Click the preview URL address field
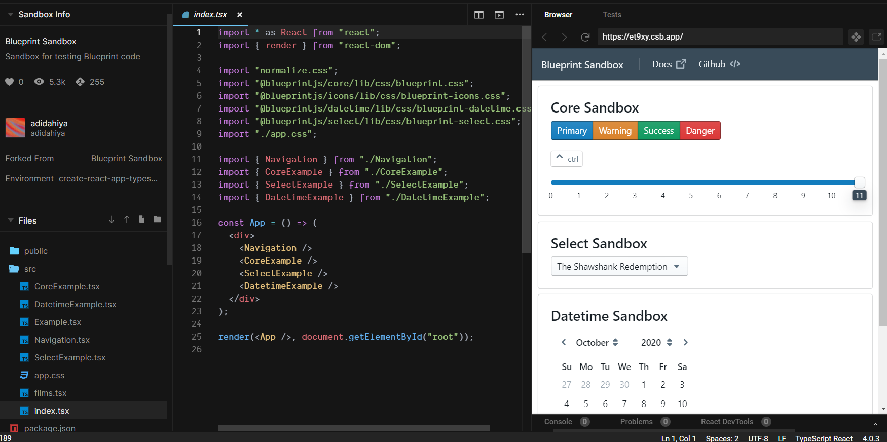This screenshot has width=887, height=442. (x=720, y=37)
